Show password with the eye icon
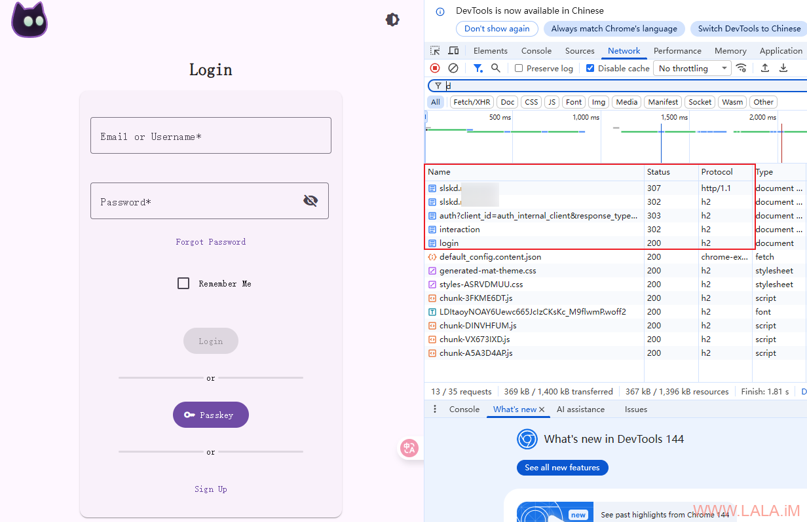807x522 pixels. 310,201
